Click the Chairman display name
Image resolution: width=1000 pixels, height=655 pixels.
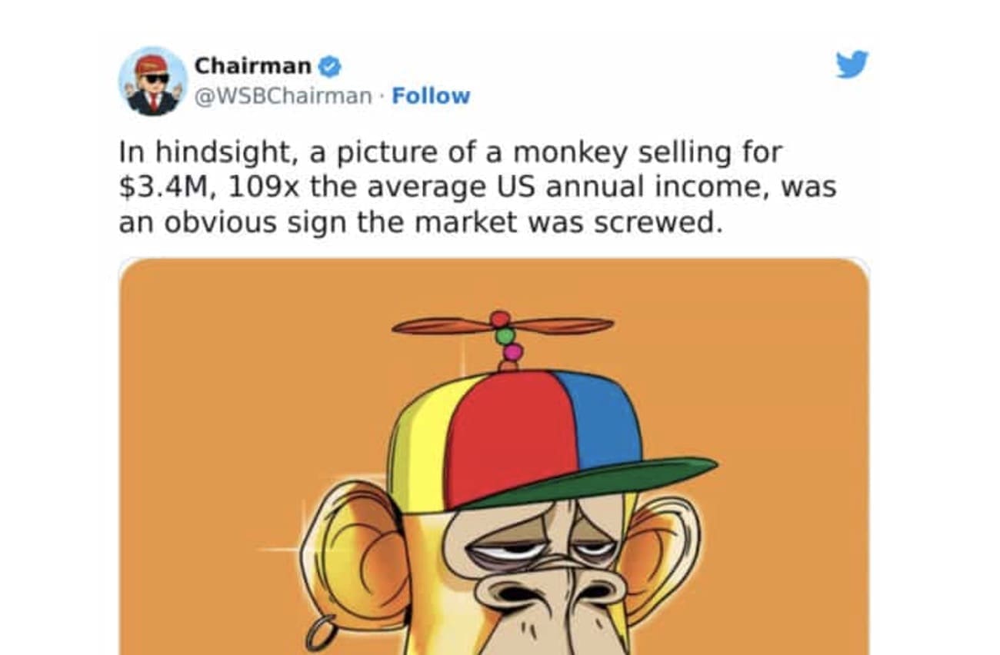(x=252, y=66)
